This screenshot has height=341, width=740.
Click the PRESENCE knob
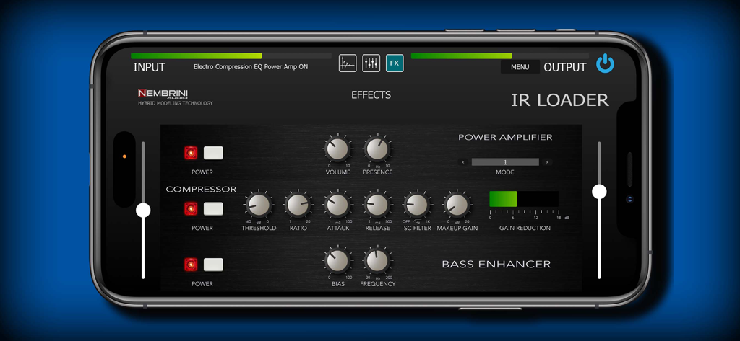point(377,149)
